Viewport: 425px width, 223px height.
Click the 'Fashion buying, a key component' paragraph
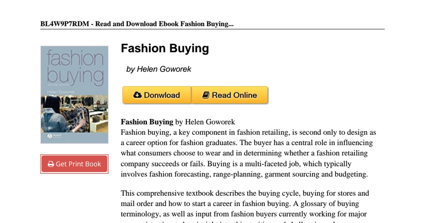(248, 153)
